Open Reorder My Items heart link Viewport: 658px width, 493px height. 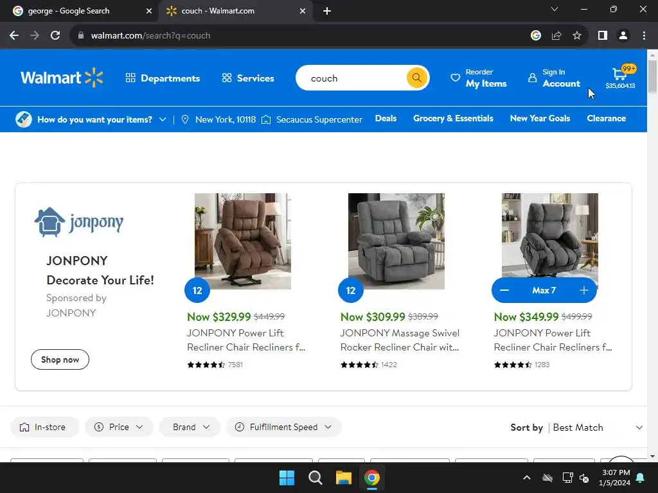478,78
